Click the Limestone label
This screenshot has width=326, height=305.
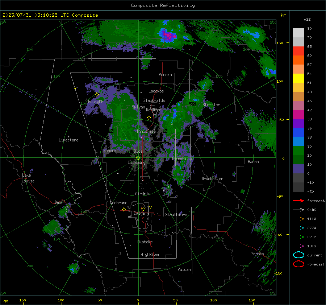pyautogui.click(x=68, y=140)
